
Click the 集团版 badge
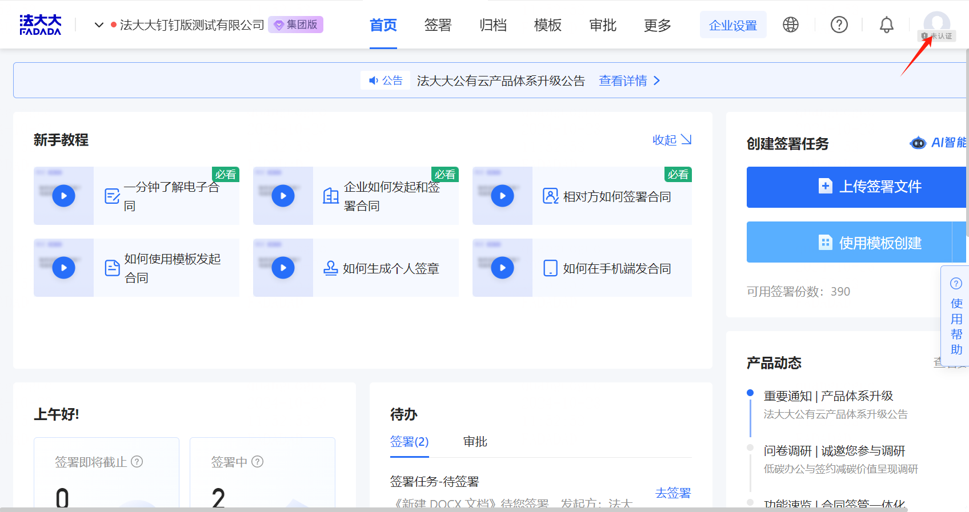[296, 25]
